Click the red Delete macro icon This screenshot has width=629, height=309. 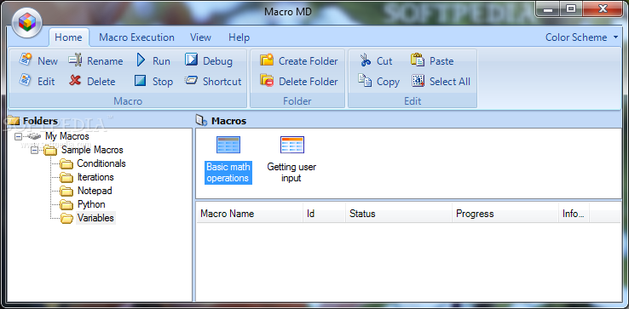(x=75, y=80)
